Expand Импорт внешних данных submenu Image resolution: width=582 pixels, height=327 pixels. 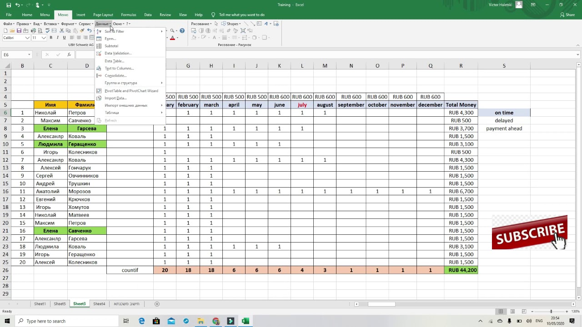tap(130, 105)
